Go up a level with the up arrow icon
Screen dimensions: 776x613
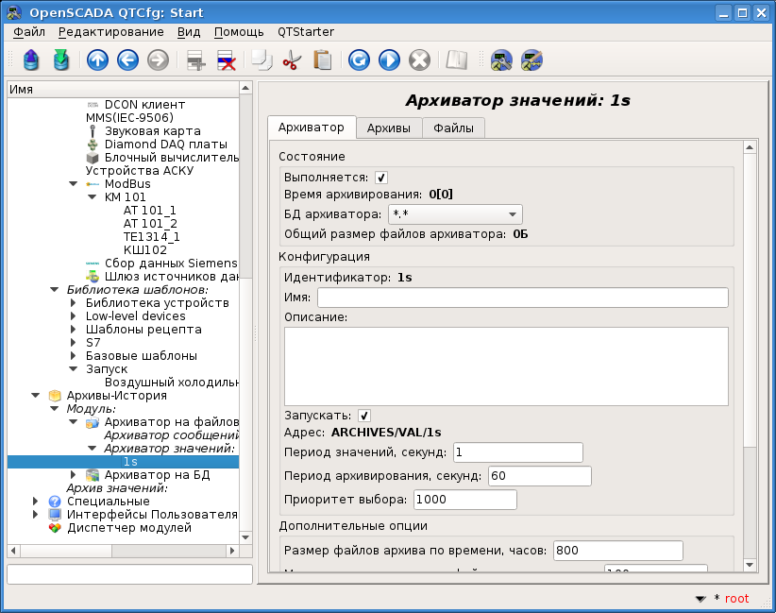click(x=97, y=60)
